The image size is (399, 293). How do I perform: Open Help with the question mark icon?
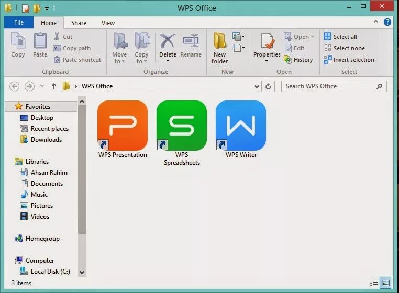(387, 22)
